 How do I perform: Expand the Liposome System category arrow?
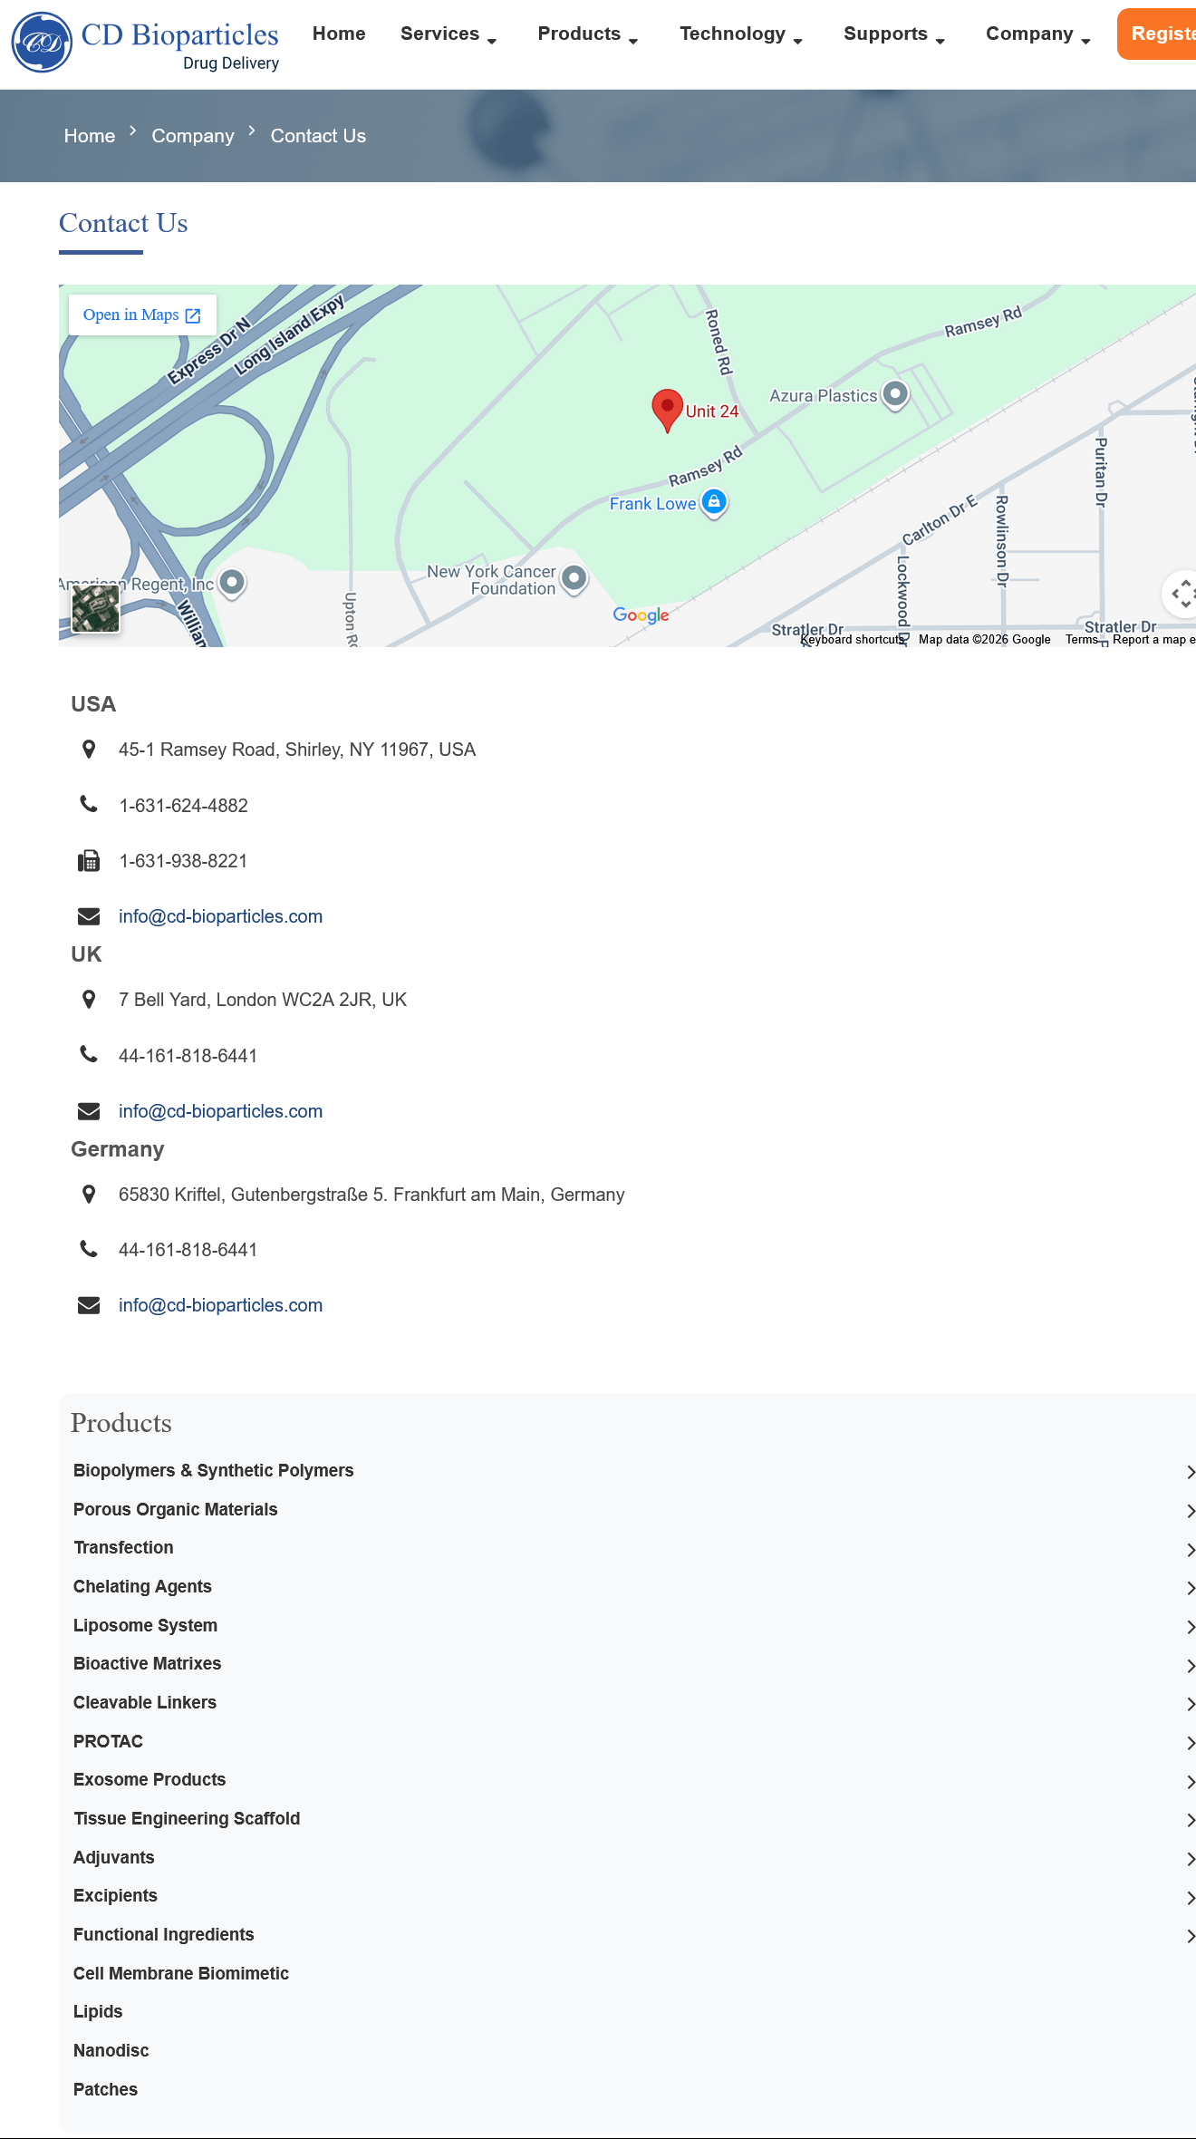click(x=1190, y=1627)
